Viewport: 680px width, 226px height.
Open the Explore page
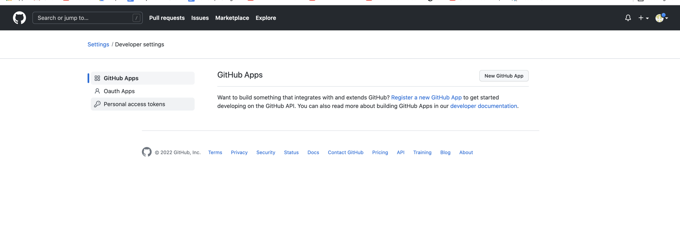(x=266, y=18)
